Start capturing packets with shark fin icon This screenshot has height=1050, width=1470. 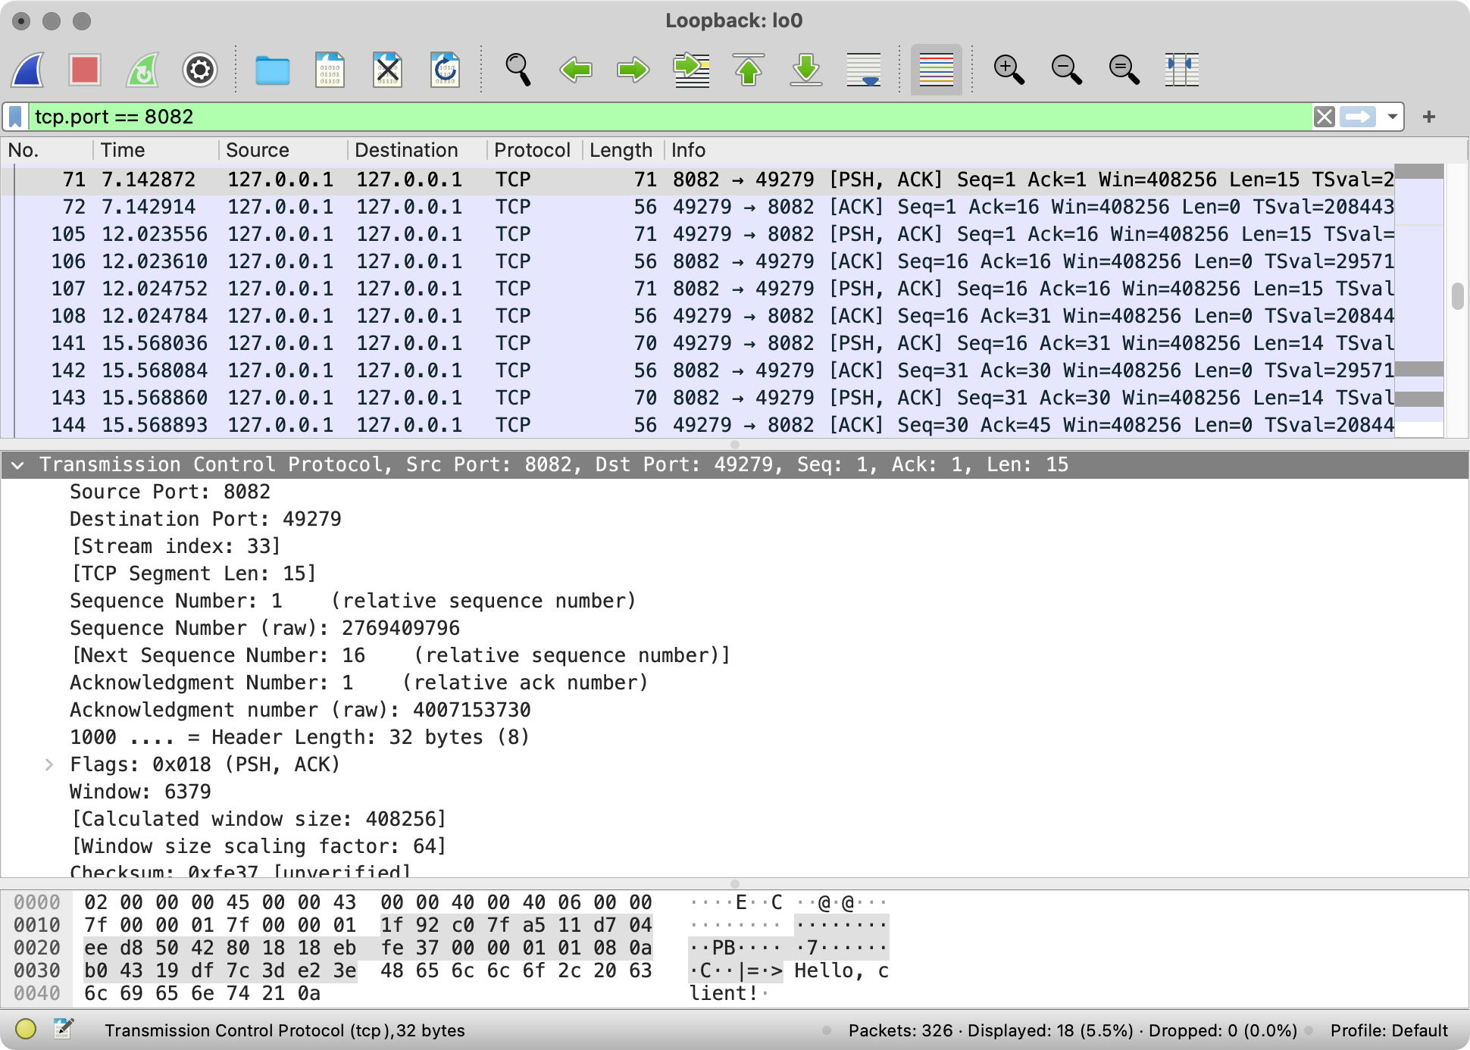29,70
